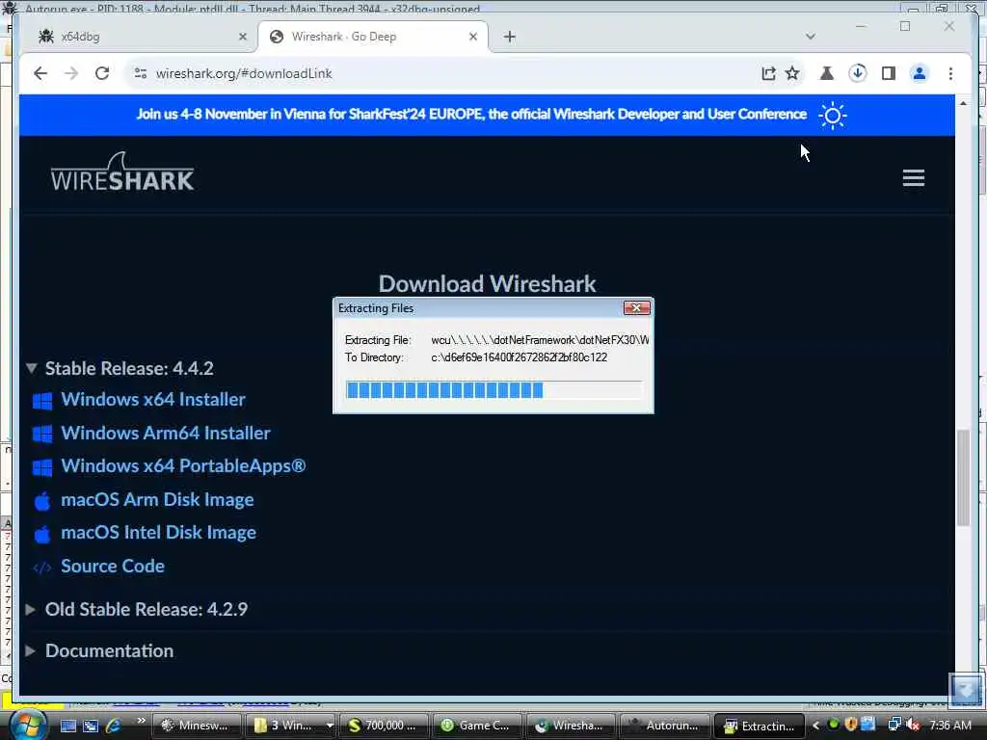
Task: Close the x64dbg tab
Action: coord(242,37)
